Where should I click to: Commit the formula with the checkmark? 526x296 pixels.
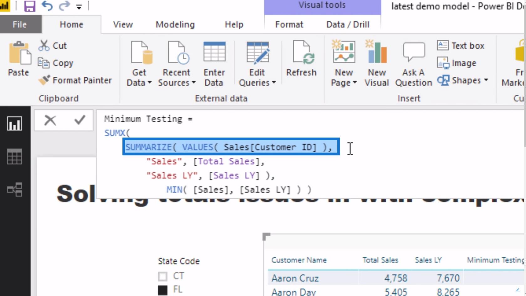[x=80, y=120]
